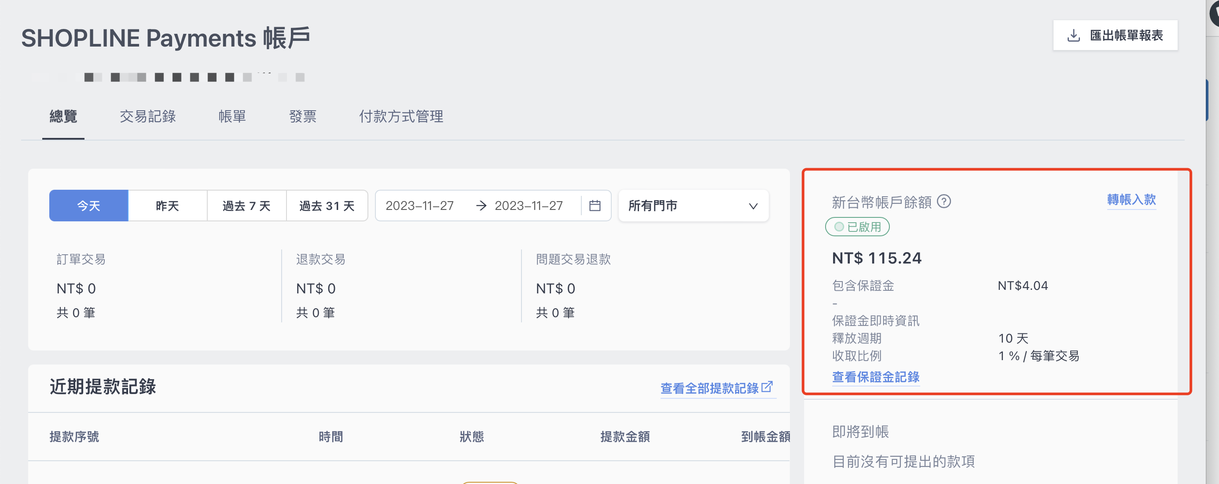Switch to the 總覽 tab

point(63,116)
